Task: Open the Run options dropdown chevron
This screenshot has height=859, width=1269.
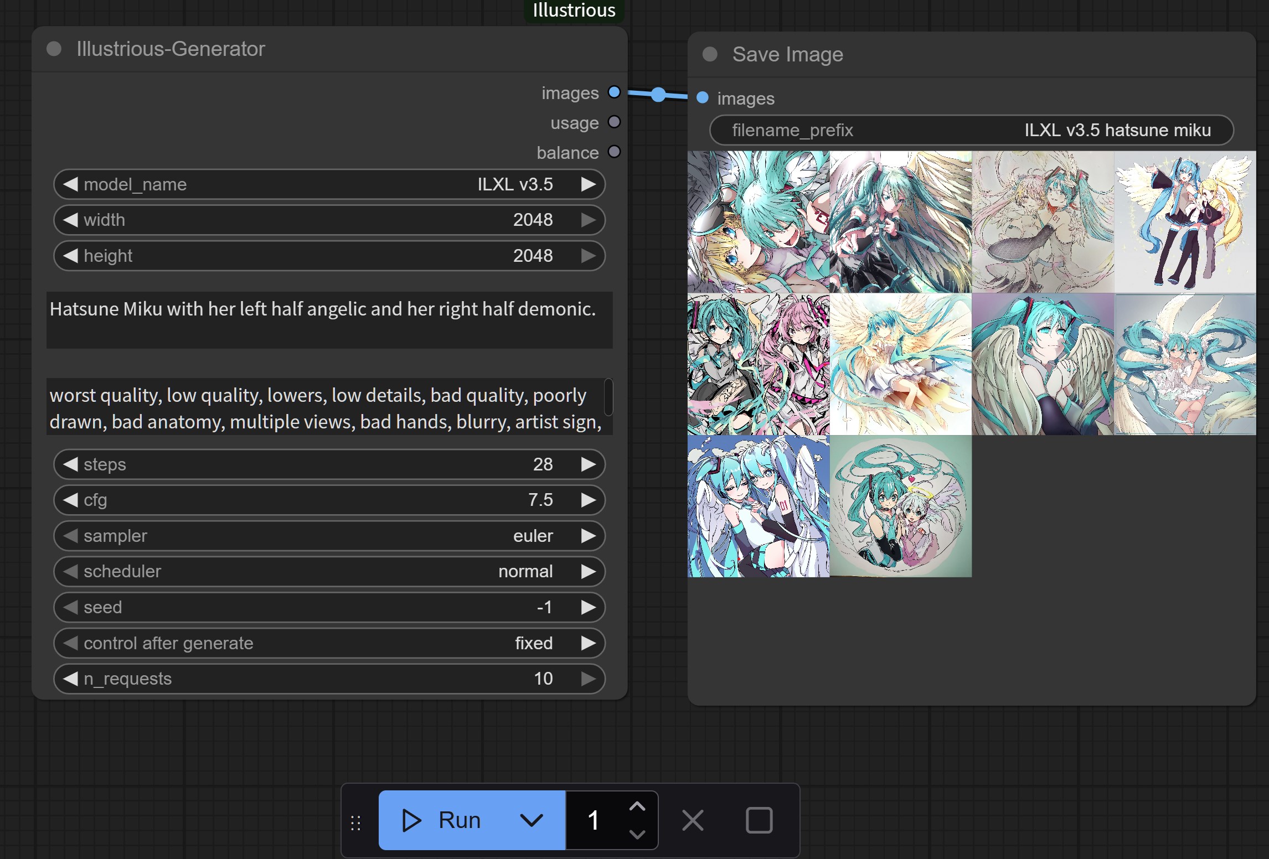Action: pos(532,820)
